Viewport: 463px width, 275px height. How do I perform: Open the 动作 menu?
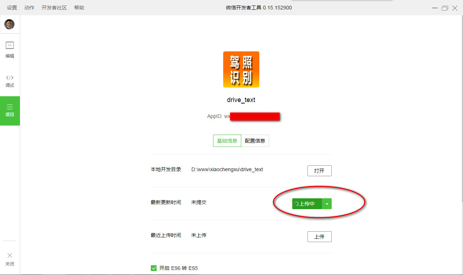pos(29,8)
